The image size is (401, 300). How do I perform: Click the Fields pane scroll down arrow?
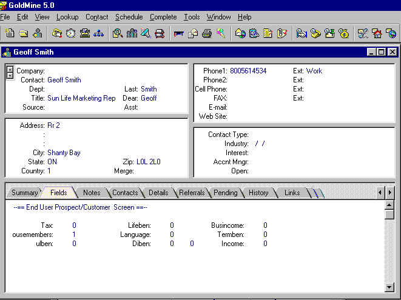[x=389, y=287]
